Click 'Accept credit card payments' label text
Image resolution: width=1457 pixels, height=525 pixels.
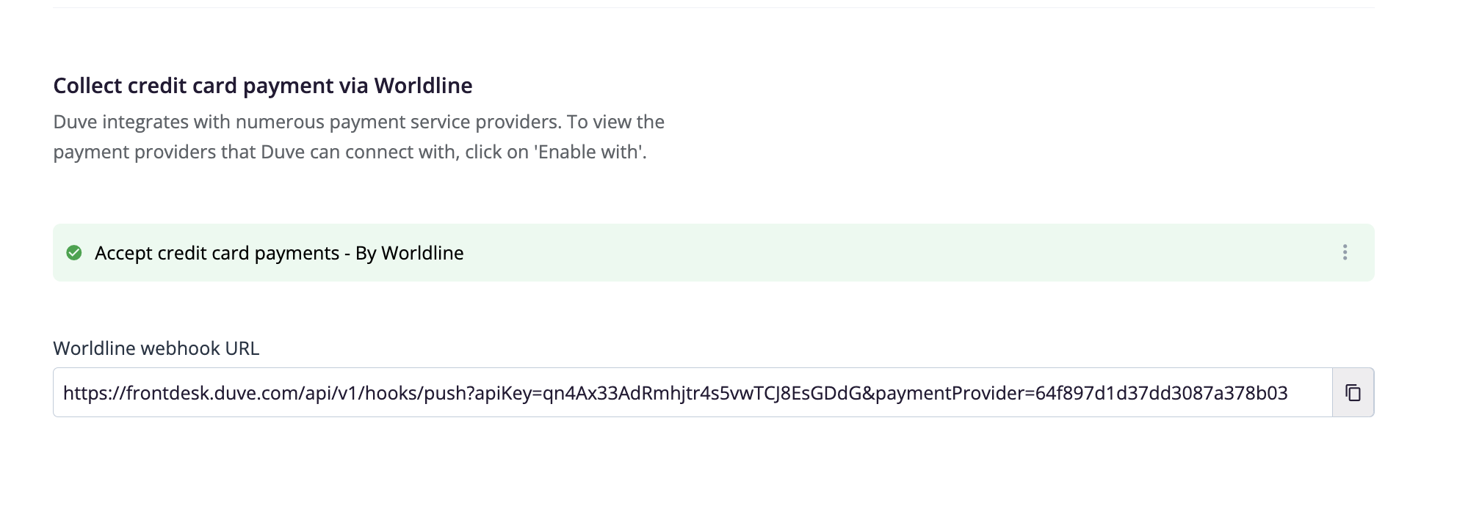(x=217, y=254)
